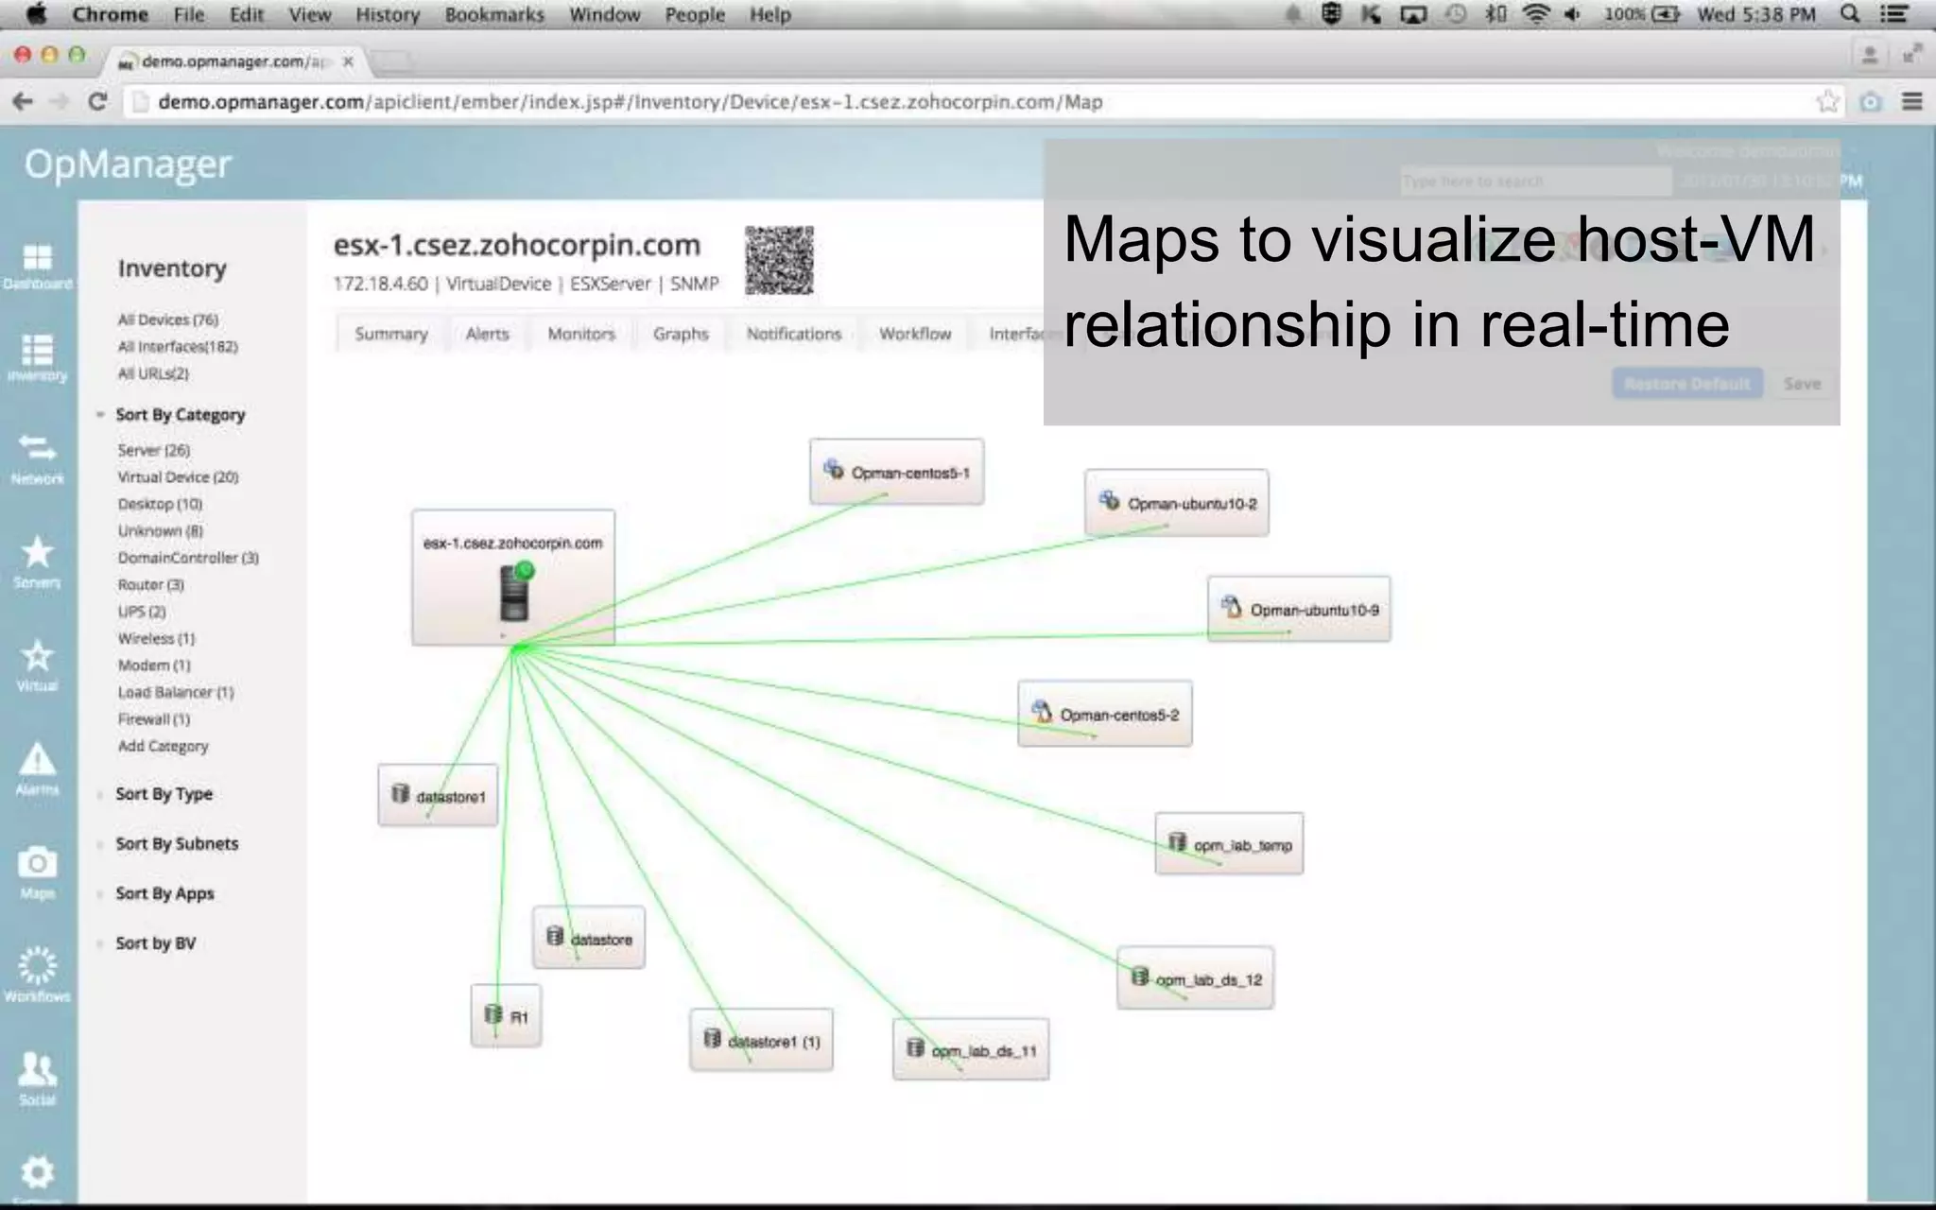Select the Opman-centos5-2 VM node
1936x1210 pixels.
coord(1105,714)
